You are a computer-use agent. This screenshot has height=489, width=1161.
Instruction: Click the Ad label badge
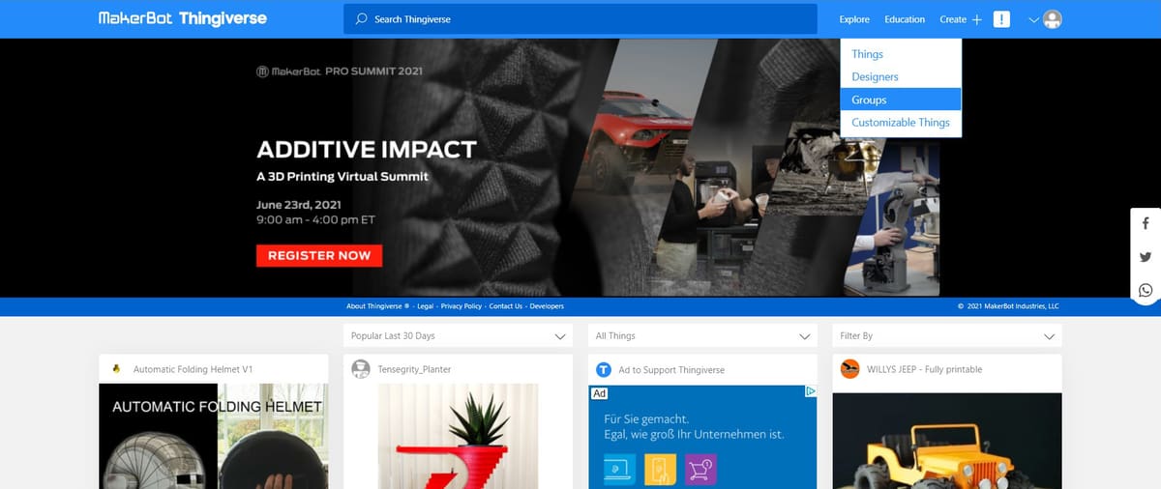(x=599, y=393)
